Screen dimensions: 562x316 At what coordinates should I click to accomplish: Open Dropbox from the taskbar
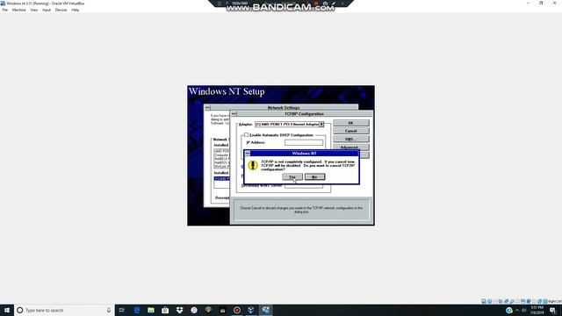click(179, 310)
